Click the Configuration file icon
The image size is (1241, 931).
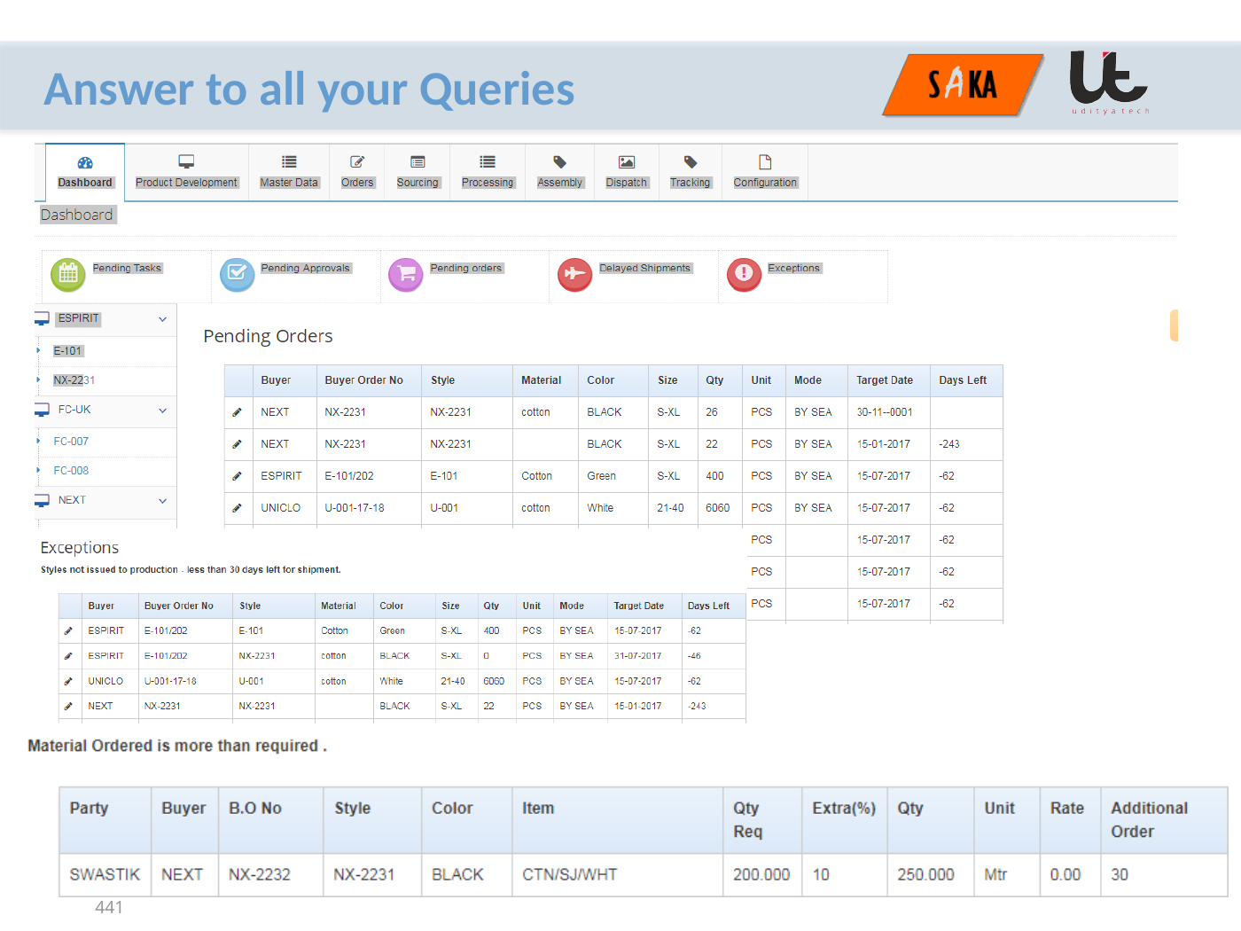(765, 162)
